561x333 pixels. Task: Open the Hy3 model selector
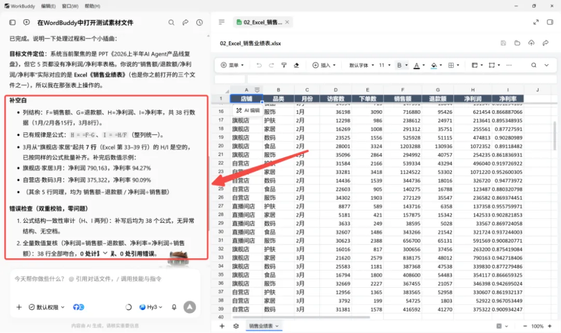point(151,307)
